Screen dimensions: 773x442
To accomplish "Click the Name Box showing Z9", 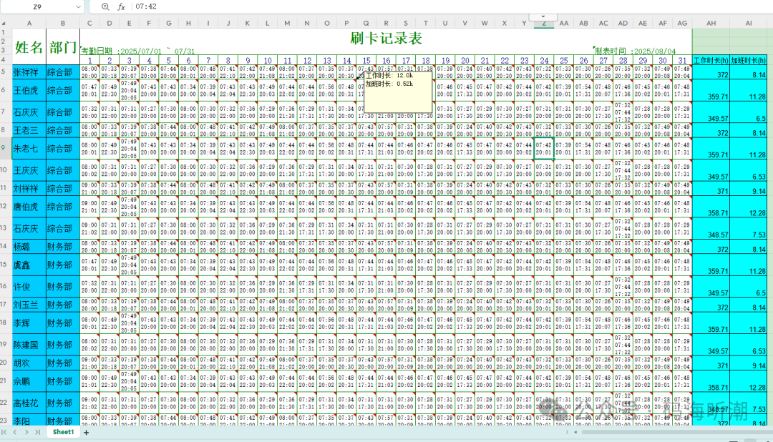I will [37, 7].
